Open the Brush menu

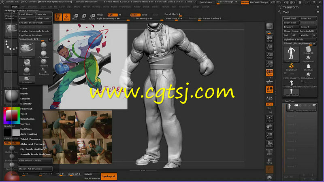pos(15,6)
